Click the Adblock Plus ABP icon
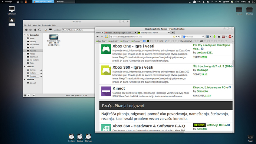The image size is (256, 144). pos(230,37)
